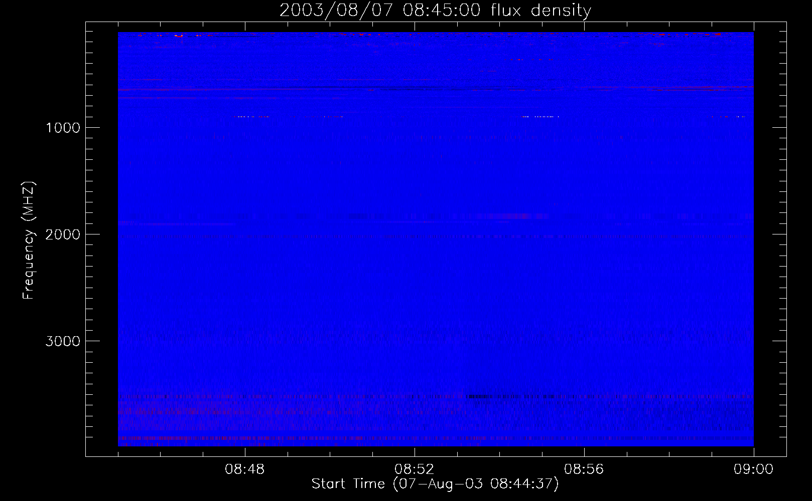The image size is (812, 501).
Task: Click the 08:48 time tick label
Action: (x=244, y=469)
